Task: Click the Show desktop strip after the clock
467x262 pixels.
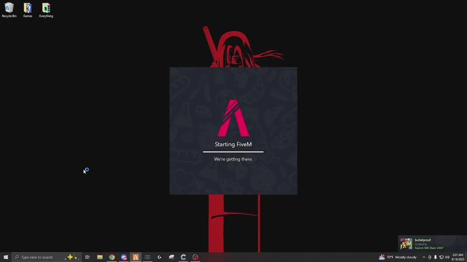Action: pos(466,257)
